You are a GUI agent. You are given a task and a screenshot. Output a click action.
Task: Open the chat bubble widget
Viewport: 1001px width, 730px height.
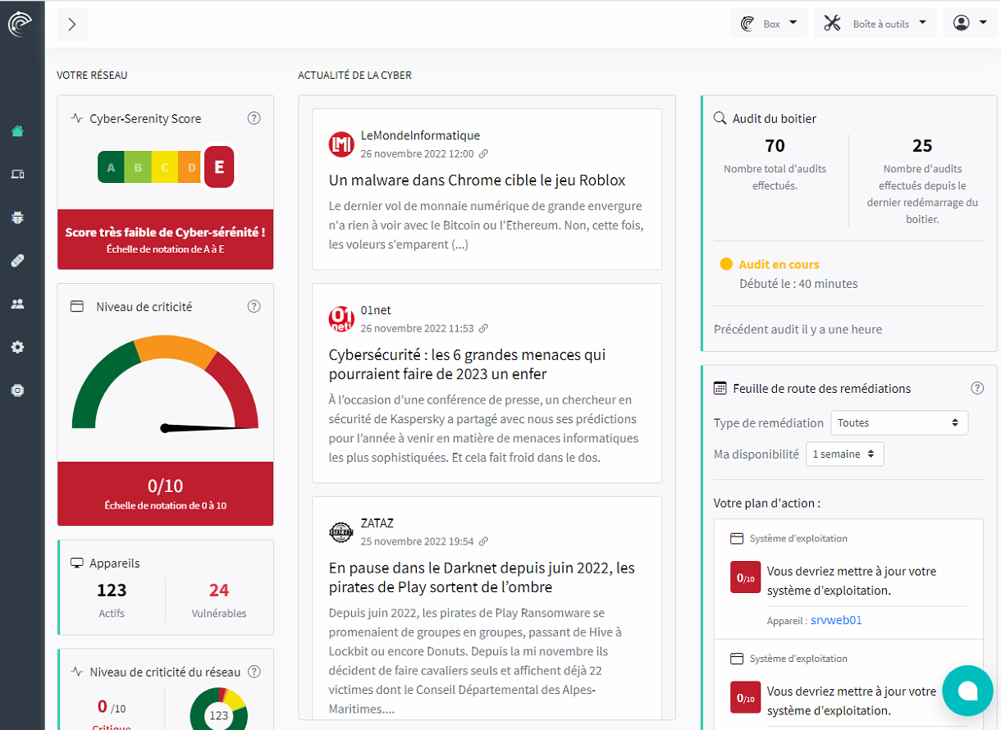pos(967,691)
